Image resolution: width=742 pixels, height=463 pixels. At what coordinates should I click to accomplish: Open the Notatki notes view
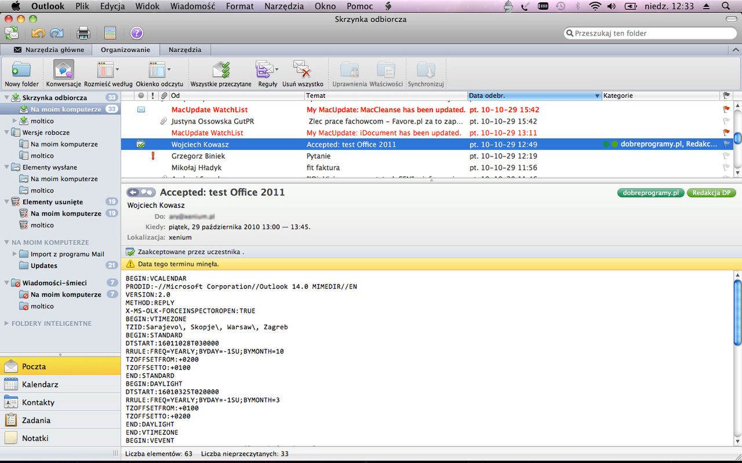click(60, 438)
